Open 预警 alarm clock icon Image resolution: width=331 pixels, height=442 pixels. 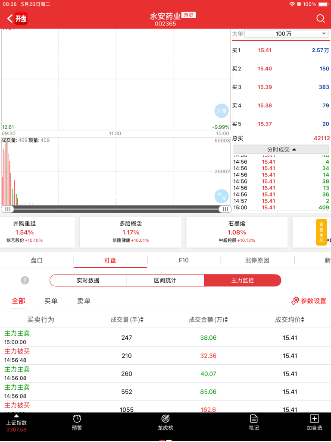77,422
